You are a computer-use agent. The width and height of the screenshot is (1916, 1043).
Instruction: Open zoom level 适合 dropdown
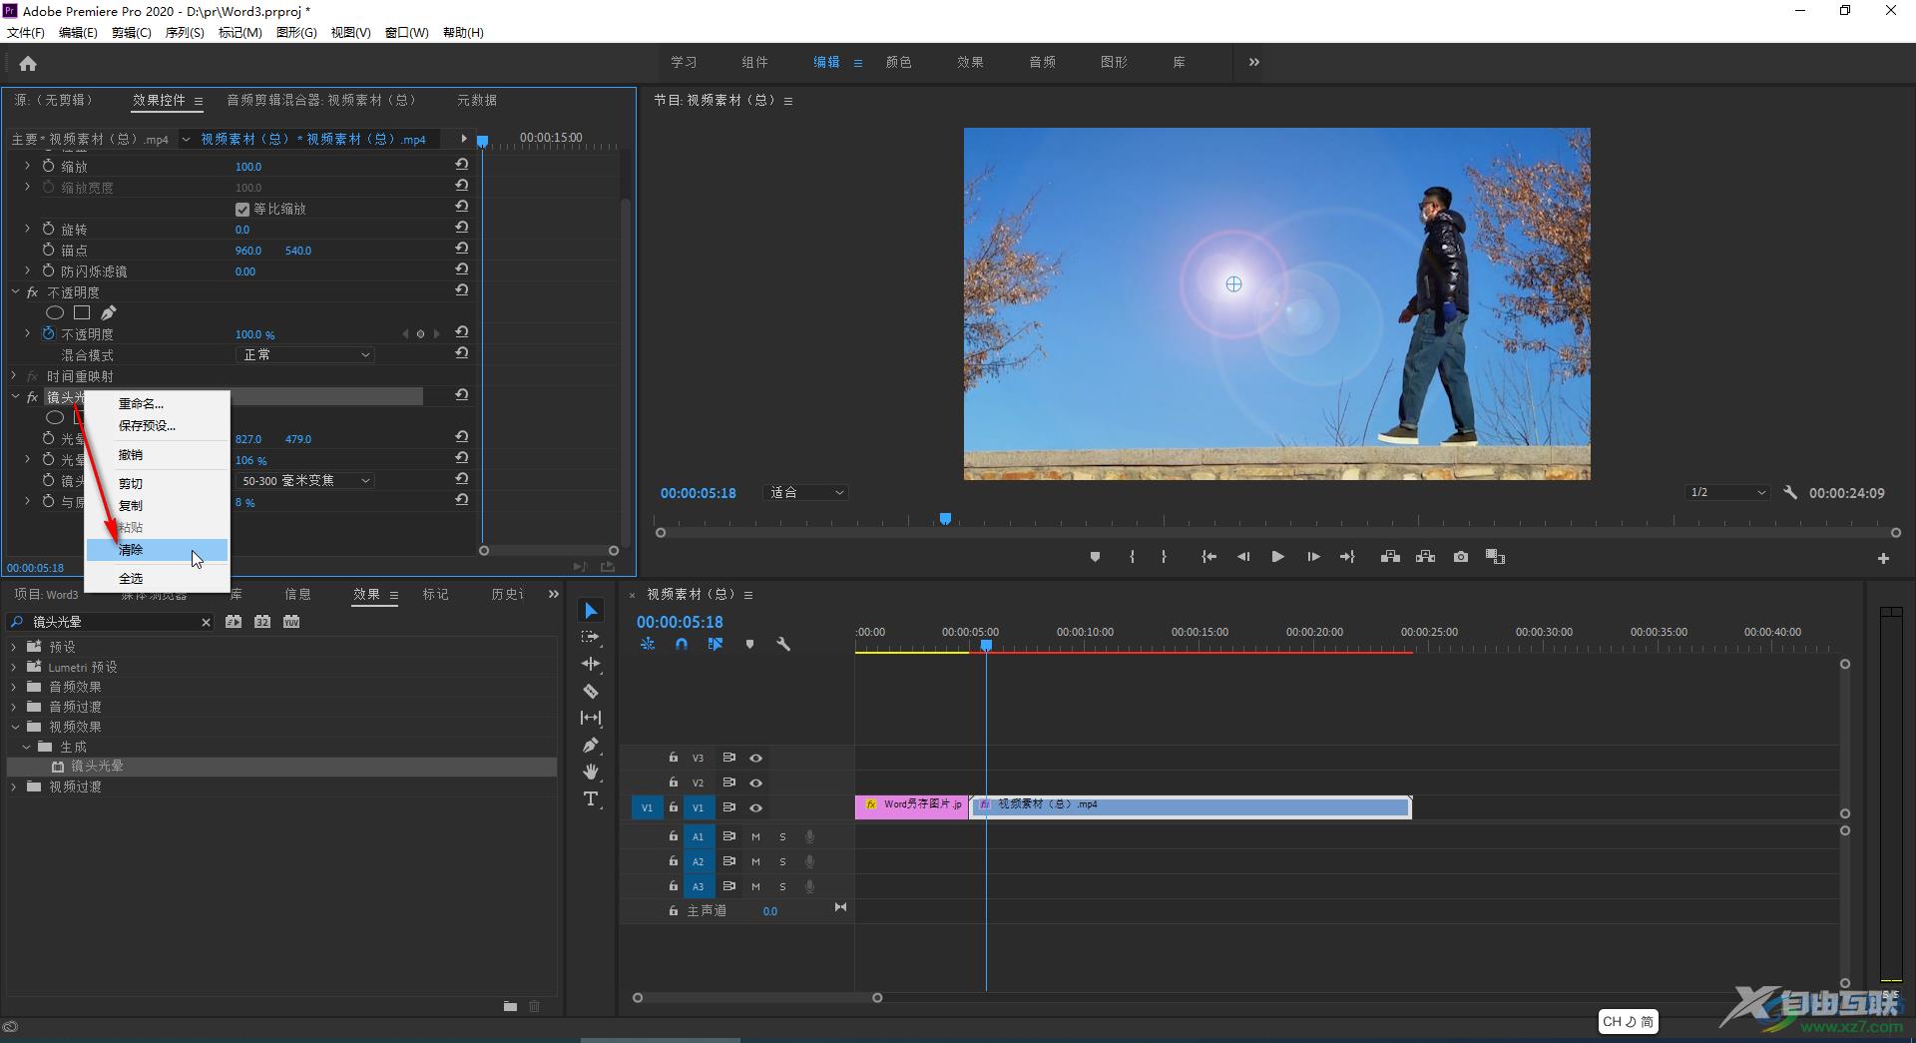tap(805, 493)
